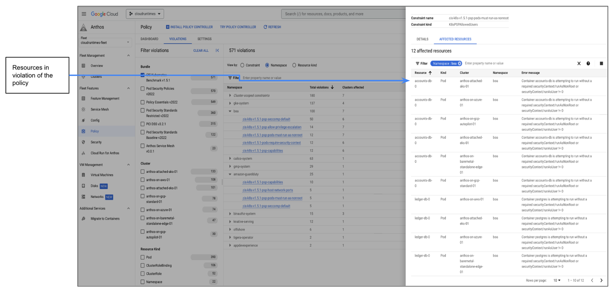This screenshot has width=614, height=291.
Task: Switch to the Dashboard tab
Action: [x=149, y=39]
